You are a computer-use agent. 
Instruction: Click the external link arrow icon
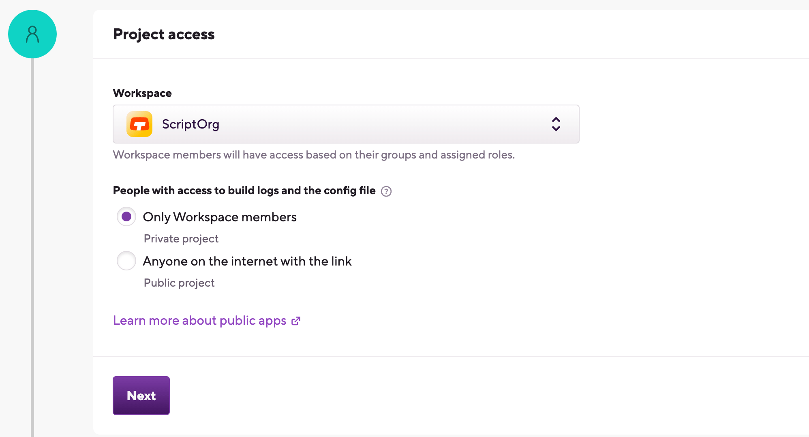296,321
